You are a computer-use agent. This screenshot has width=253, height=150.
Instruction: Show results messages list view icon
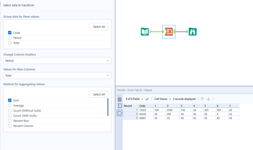pyautogui.click(x=119, y=99)
